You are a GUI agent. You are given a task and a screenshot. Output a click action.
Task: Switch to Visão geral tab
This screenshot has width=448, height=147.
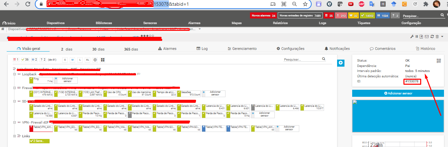coord(28,49)
